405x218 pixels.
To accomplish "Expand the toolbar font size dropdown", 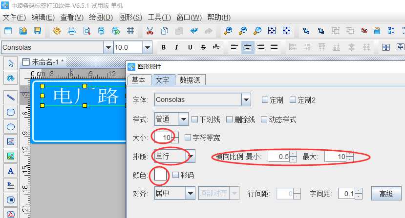I will pyautogui.click(x=147, y=47).
